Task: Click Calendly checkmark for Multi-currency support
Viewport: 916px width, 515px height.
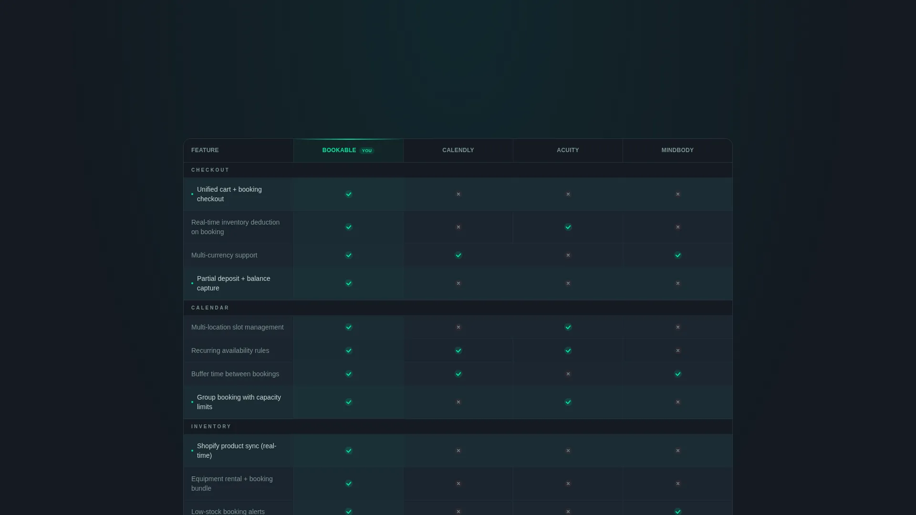Action: click(x=458, y=255)
